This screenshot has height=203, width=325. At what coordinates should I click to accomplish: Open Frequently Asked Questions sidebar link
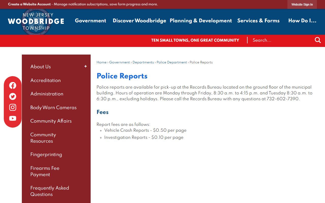(x=50, y=191)
